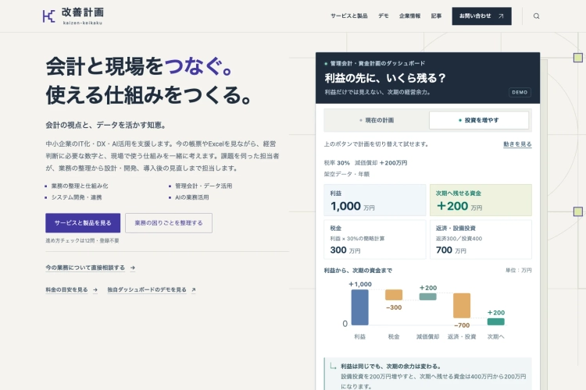Click external arrow icon after デモを見る
Viewport: 586px width, 390px height.
pyautogui.click(x=194, y=289)
